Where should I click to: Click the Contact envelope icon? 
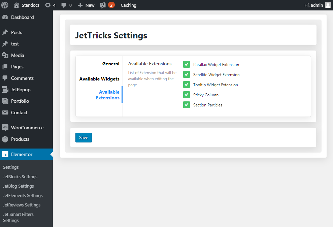pos(5,112)
